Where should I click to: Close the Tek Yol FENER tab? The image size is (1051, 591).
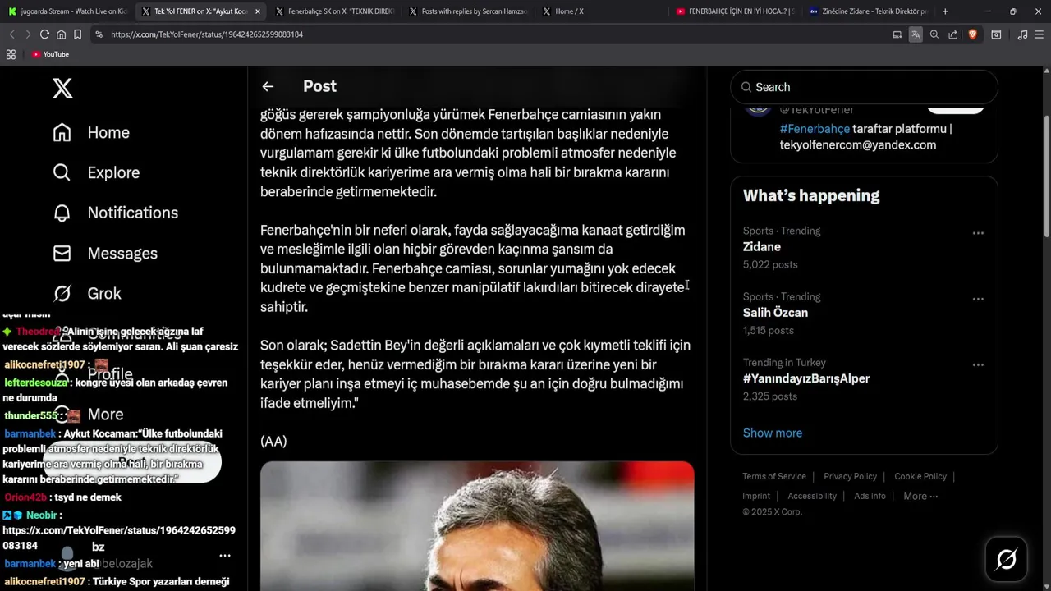[x=258, y=11]
